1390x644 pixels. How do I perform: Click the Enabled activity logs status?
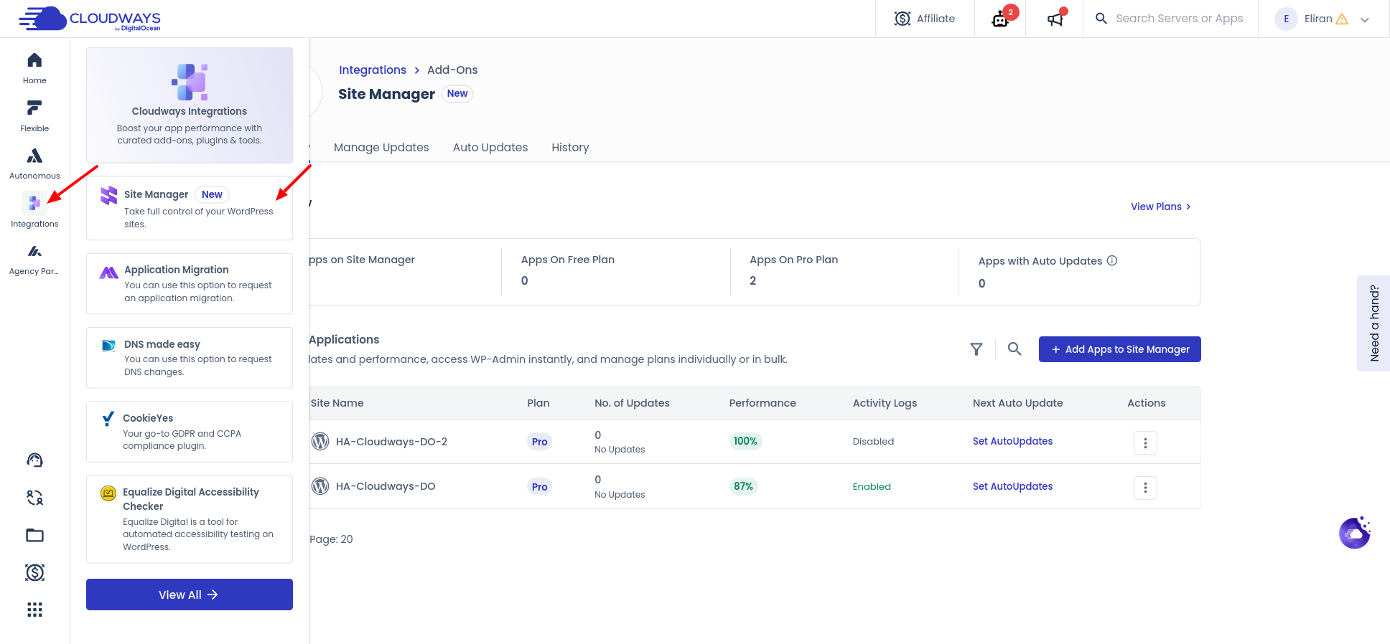click(872, 486)
